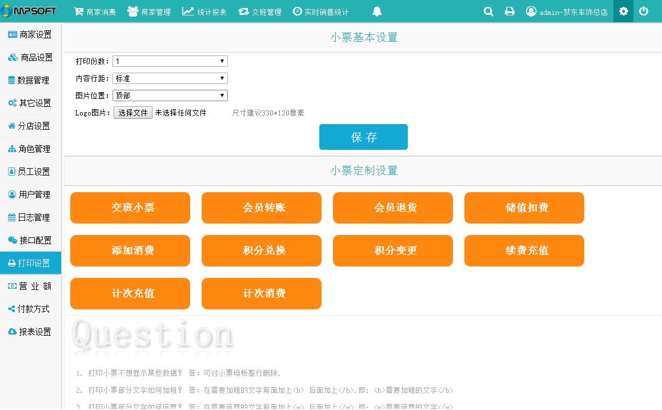
Task: Open 统计报表 from the top menu
Action: click(x=204, y=11)
